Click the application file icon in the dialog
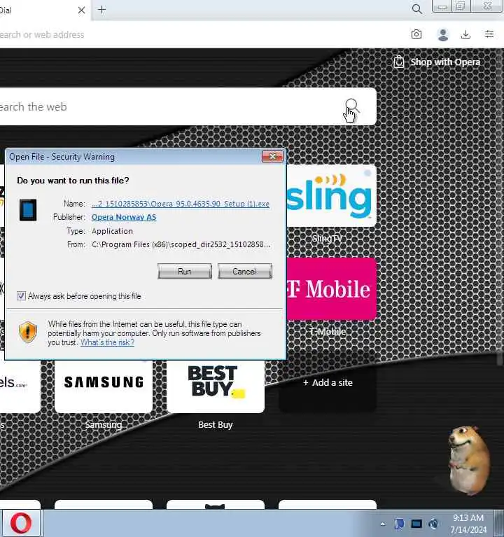 (x=28, y=209)
